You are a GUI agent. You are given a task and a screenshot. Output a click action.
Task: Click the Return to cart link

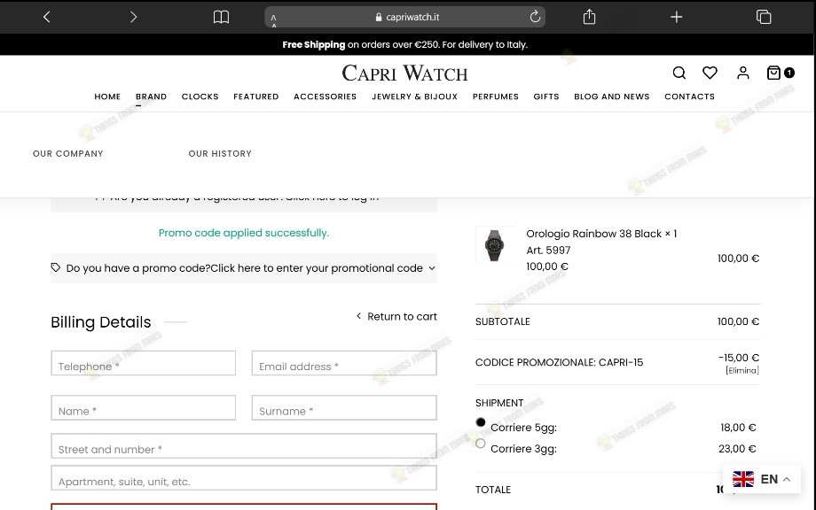(x=396, y=316)
